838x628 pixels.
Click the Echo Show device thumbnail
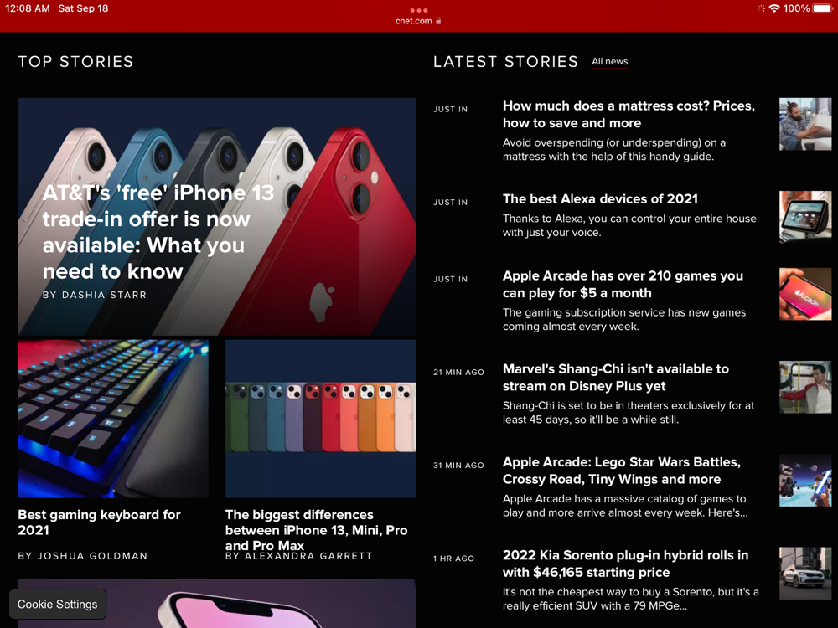(x=804, y=217)
